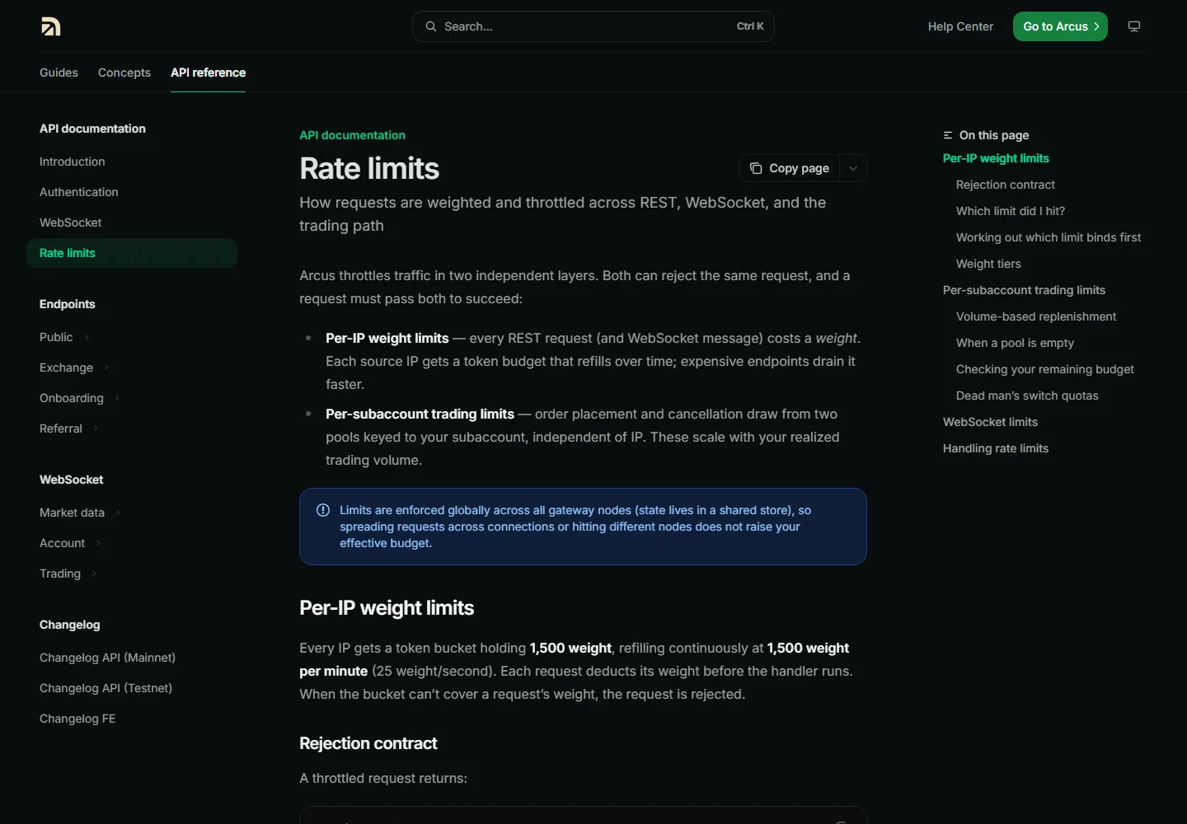Viewport: 1187px width, 824px height.
Task: Switch to the Guides tab
Action: (x=59, y=73)
